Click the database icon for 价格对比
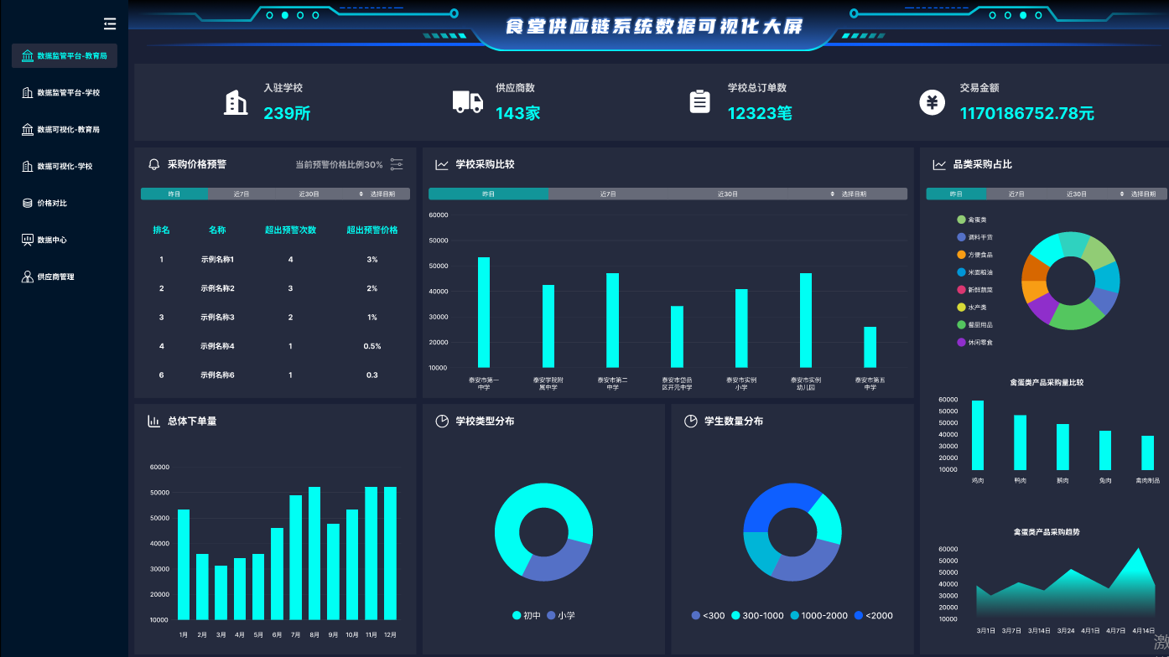This screenshot has height=657, width=1169. 28,204
